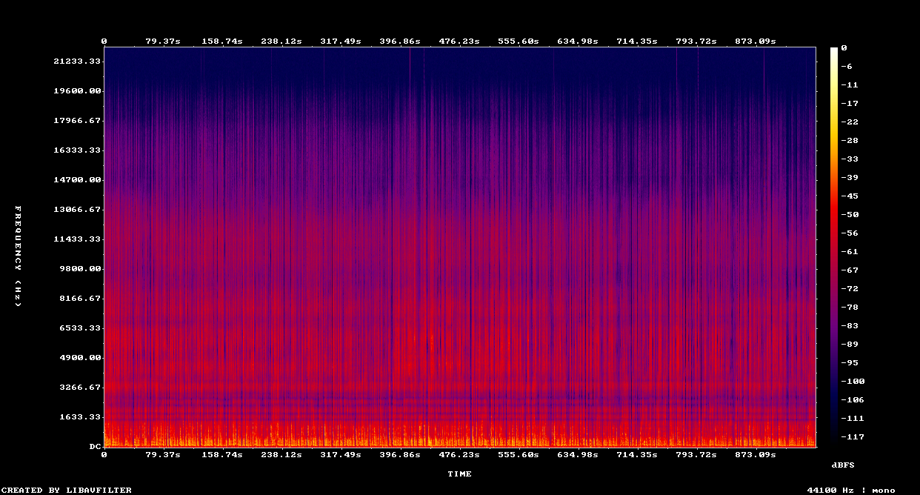Click the CREATED BY LIBAVFILTER text
Image resolution: width=920 pixels, height=495 pixels.
pyautogui.click(x=67, y=490)
